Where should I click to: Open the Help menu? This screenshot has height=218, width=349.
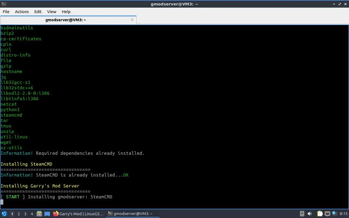(x=66, y=12)
